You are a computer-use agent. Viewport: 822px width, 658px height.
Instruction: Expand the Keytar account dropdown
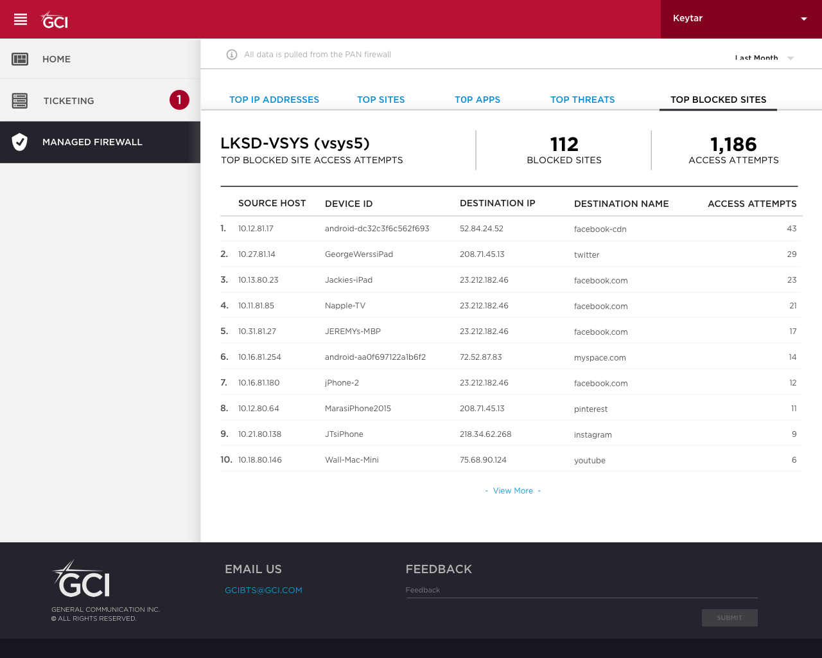[741, 19]
